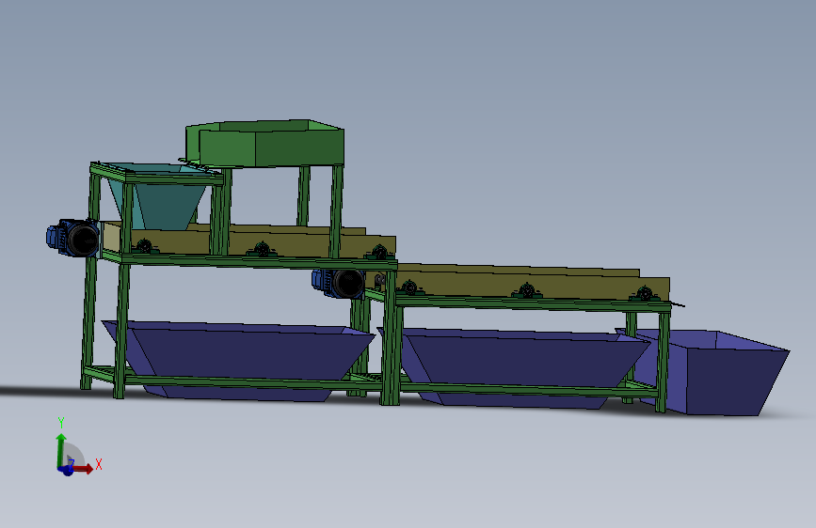This screenshot has width=816, height=528.
Task: Click the blue Z axis ball on triad
Action: (x=67, y=471)
